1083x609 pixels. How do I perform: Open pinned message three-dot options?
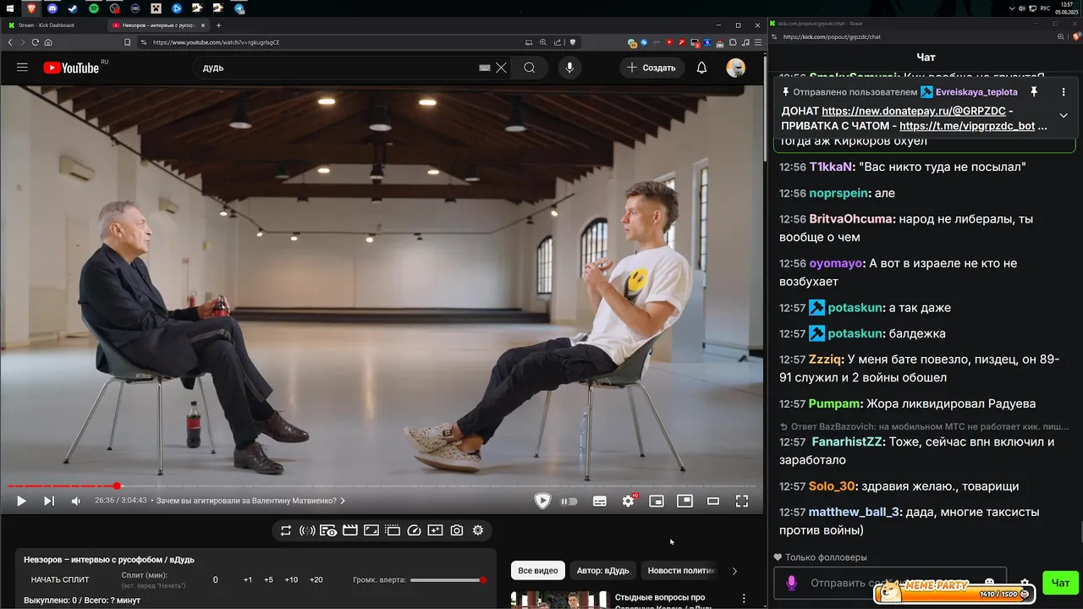coord(1064,91)
